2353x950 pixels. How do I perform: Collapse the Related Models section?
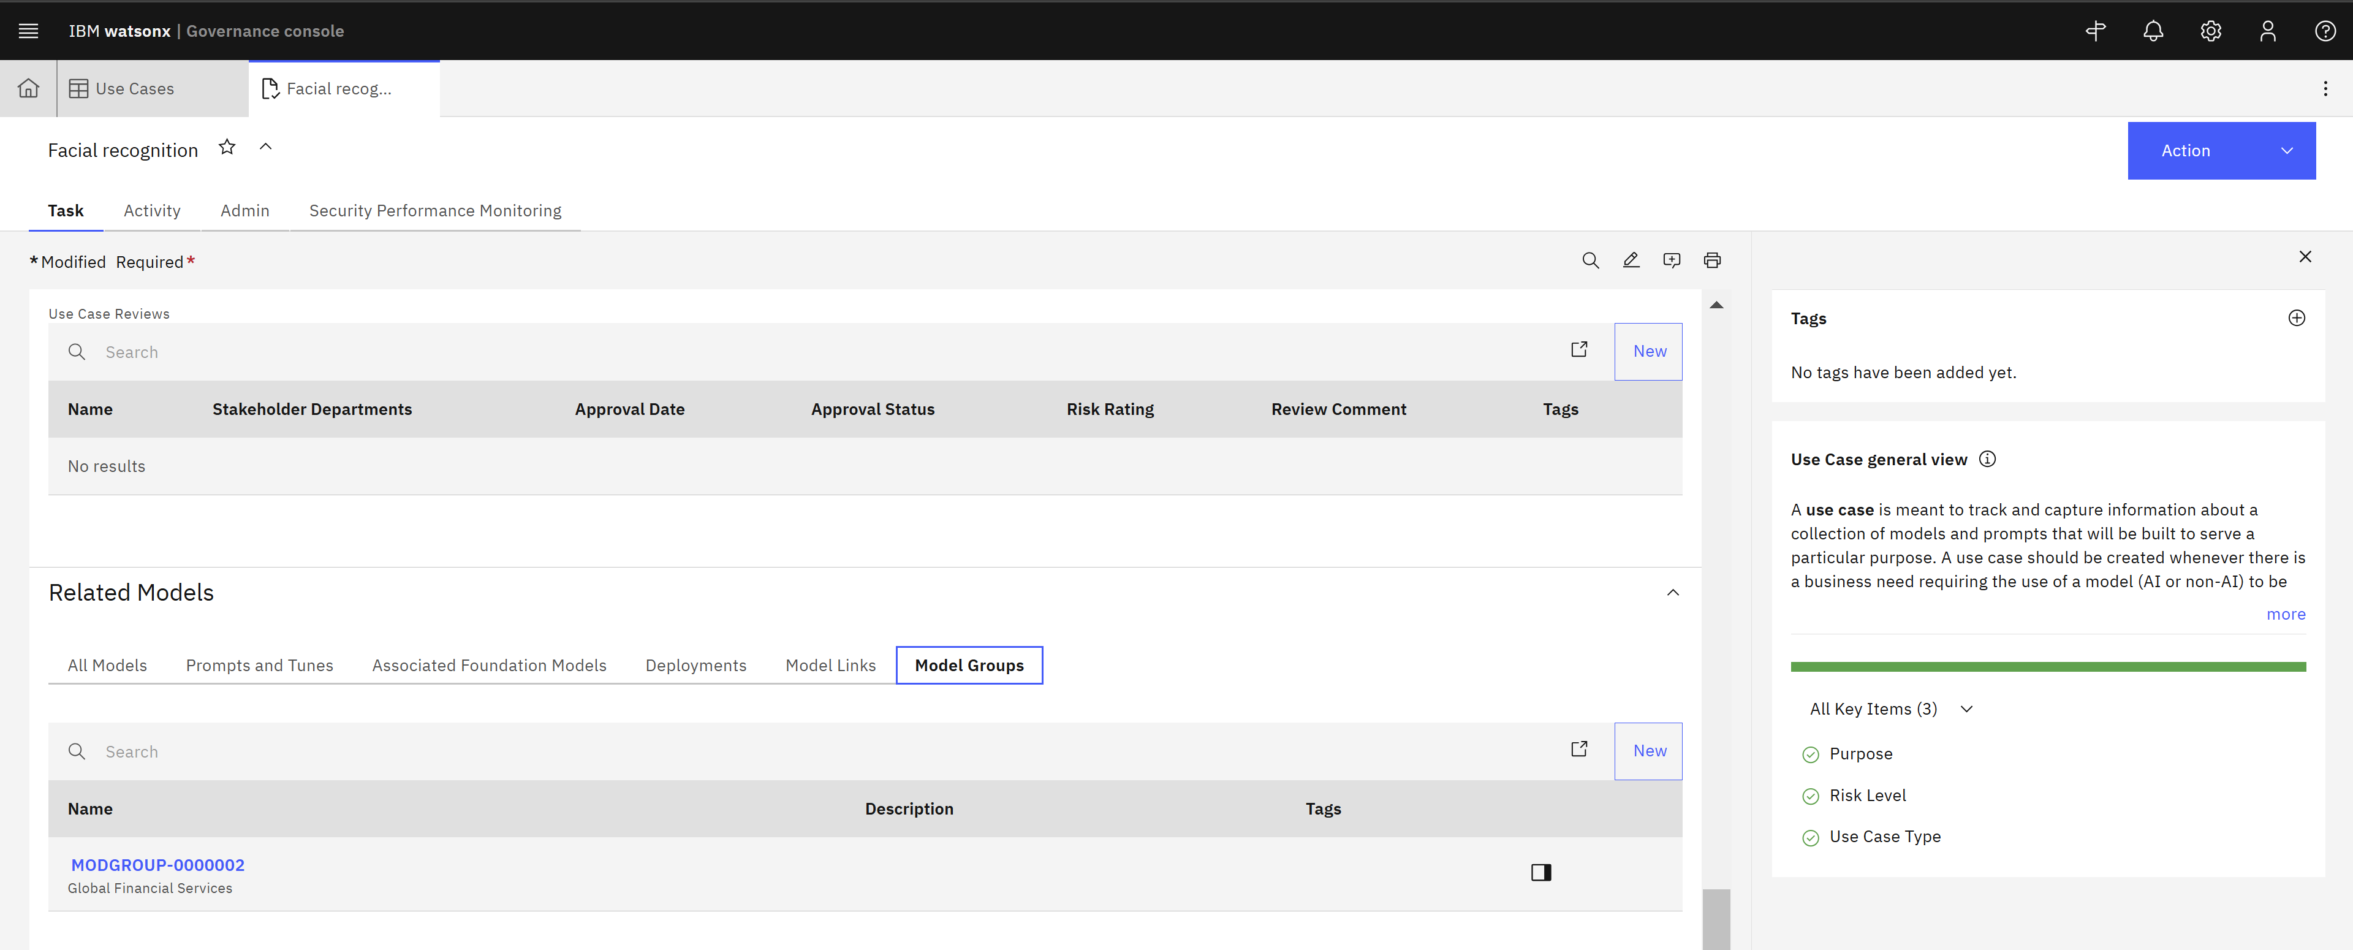coord(1673,592)
